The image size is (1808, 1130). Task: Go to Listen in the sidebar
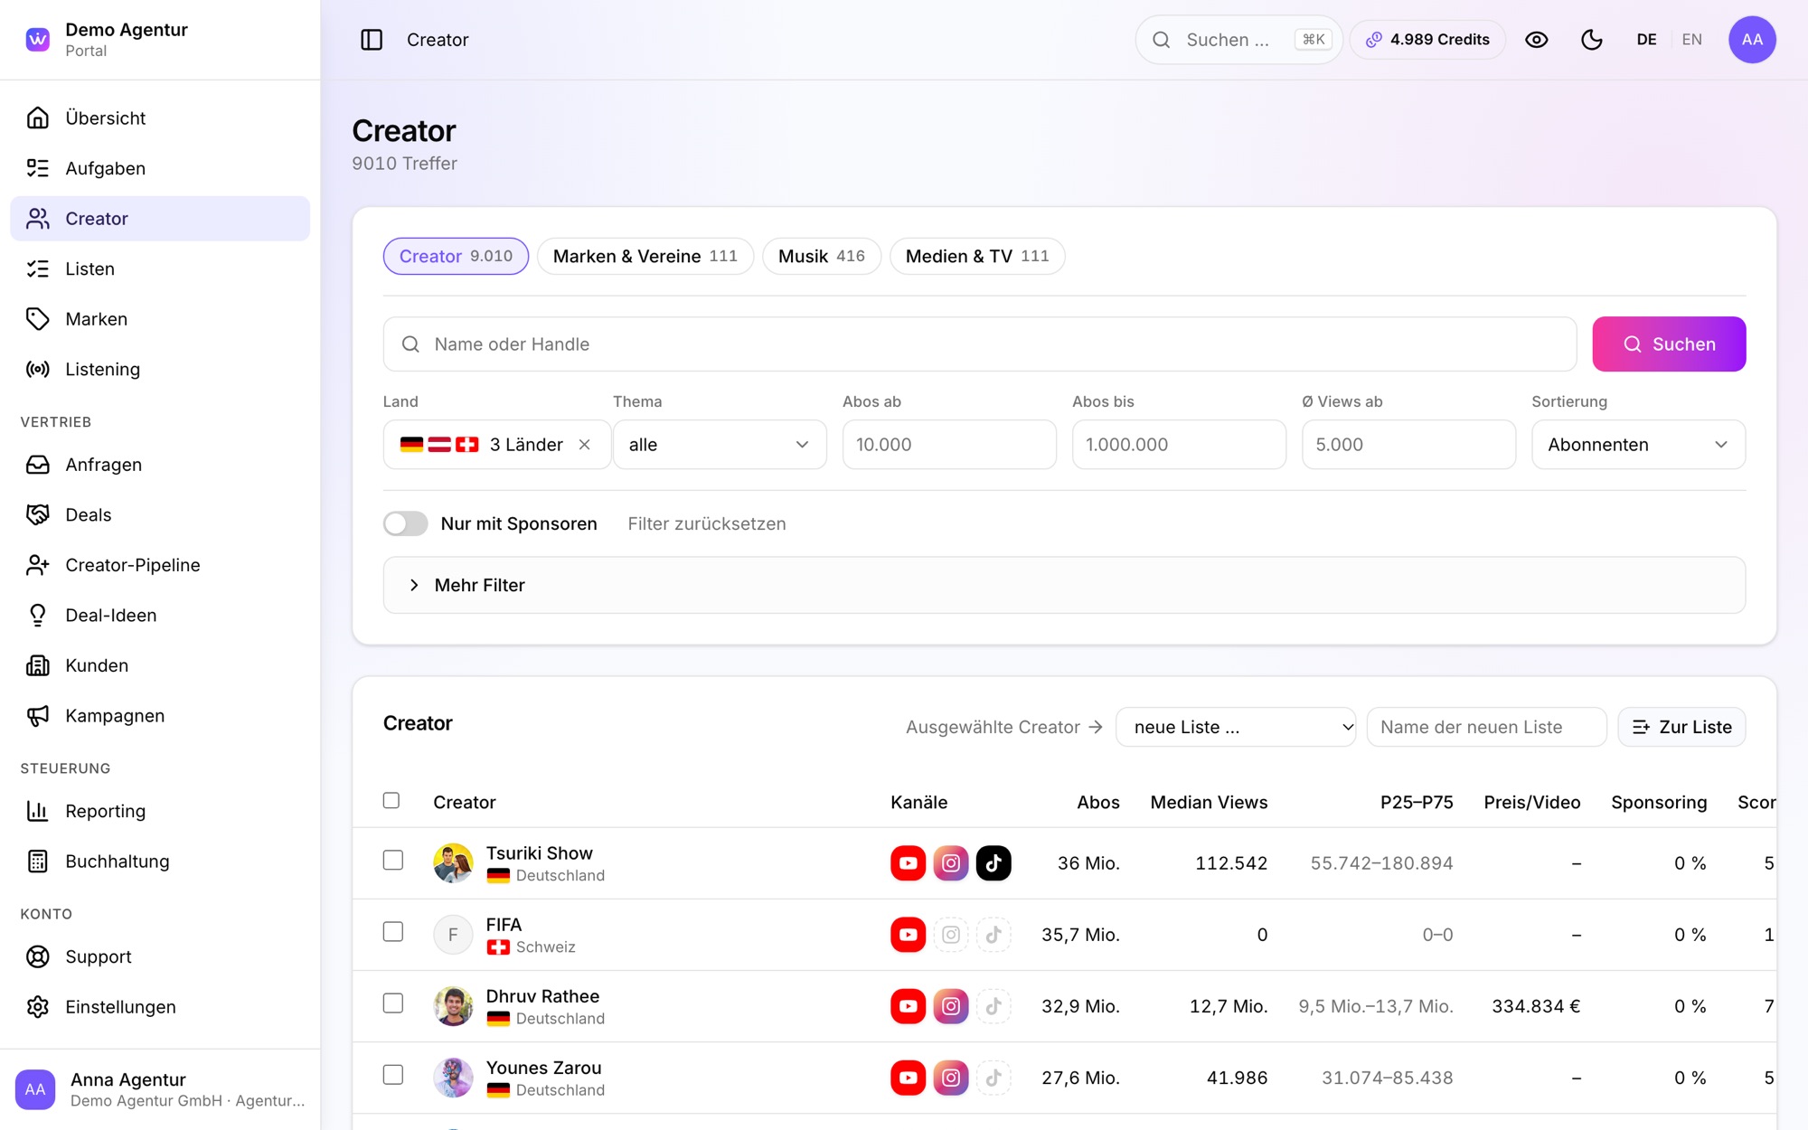(160, 268)
